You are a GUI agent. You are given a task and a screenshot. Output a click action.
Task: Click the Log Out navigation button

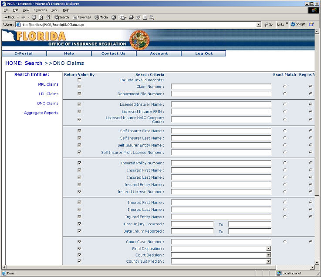click(x=204, y=53)
